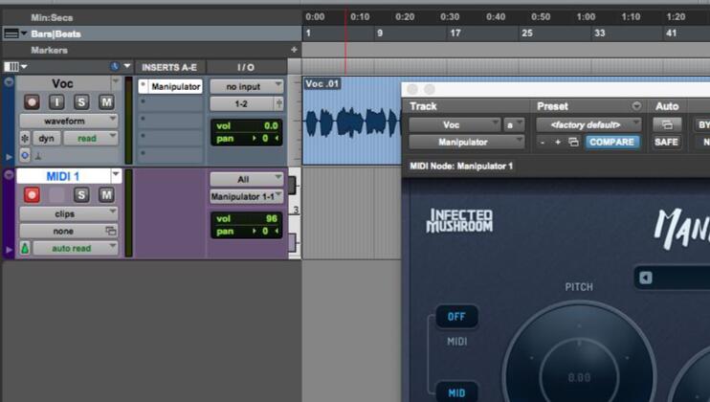Click the Voc track name field

pos(62,84)
